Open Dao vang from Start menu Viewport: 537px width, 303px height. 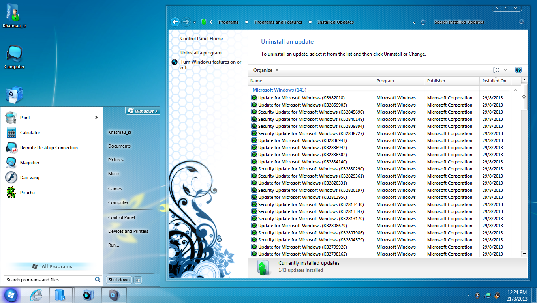(51, 178)
